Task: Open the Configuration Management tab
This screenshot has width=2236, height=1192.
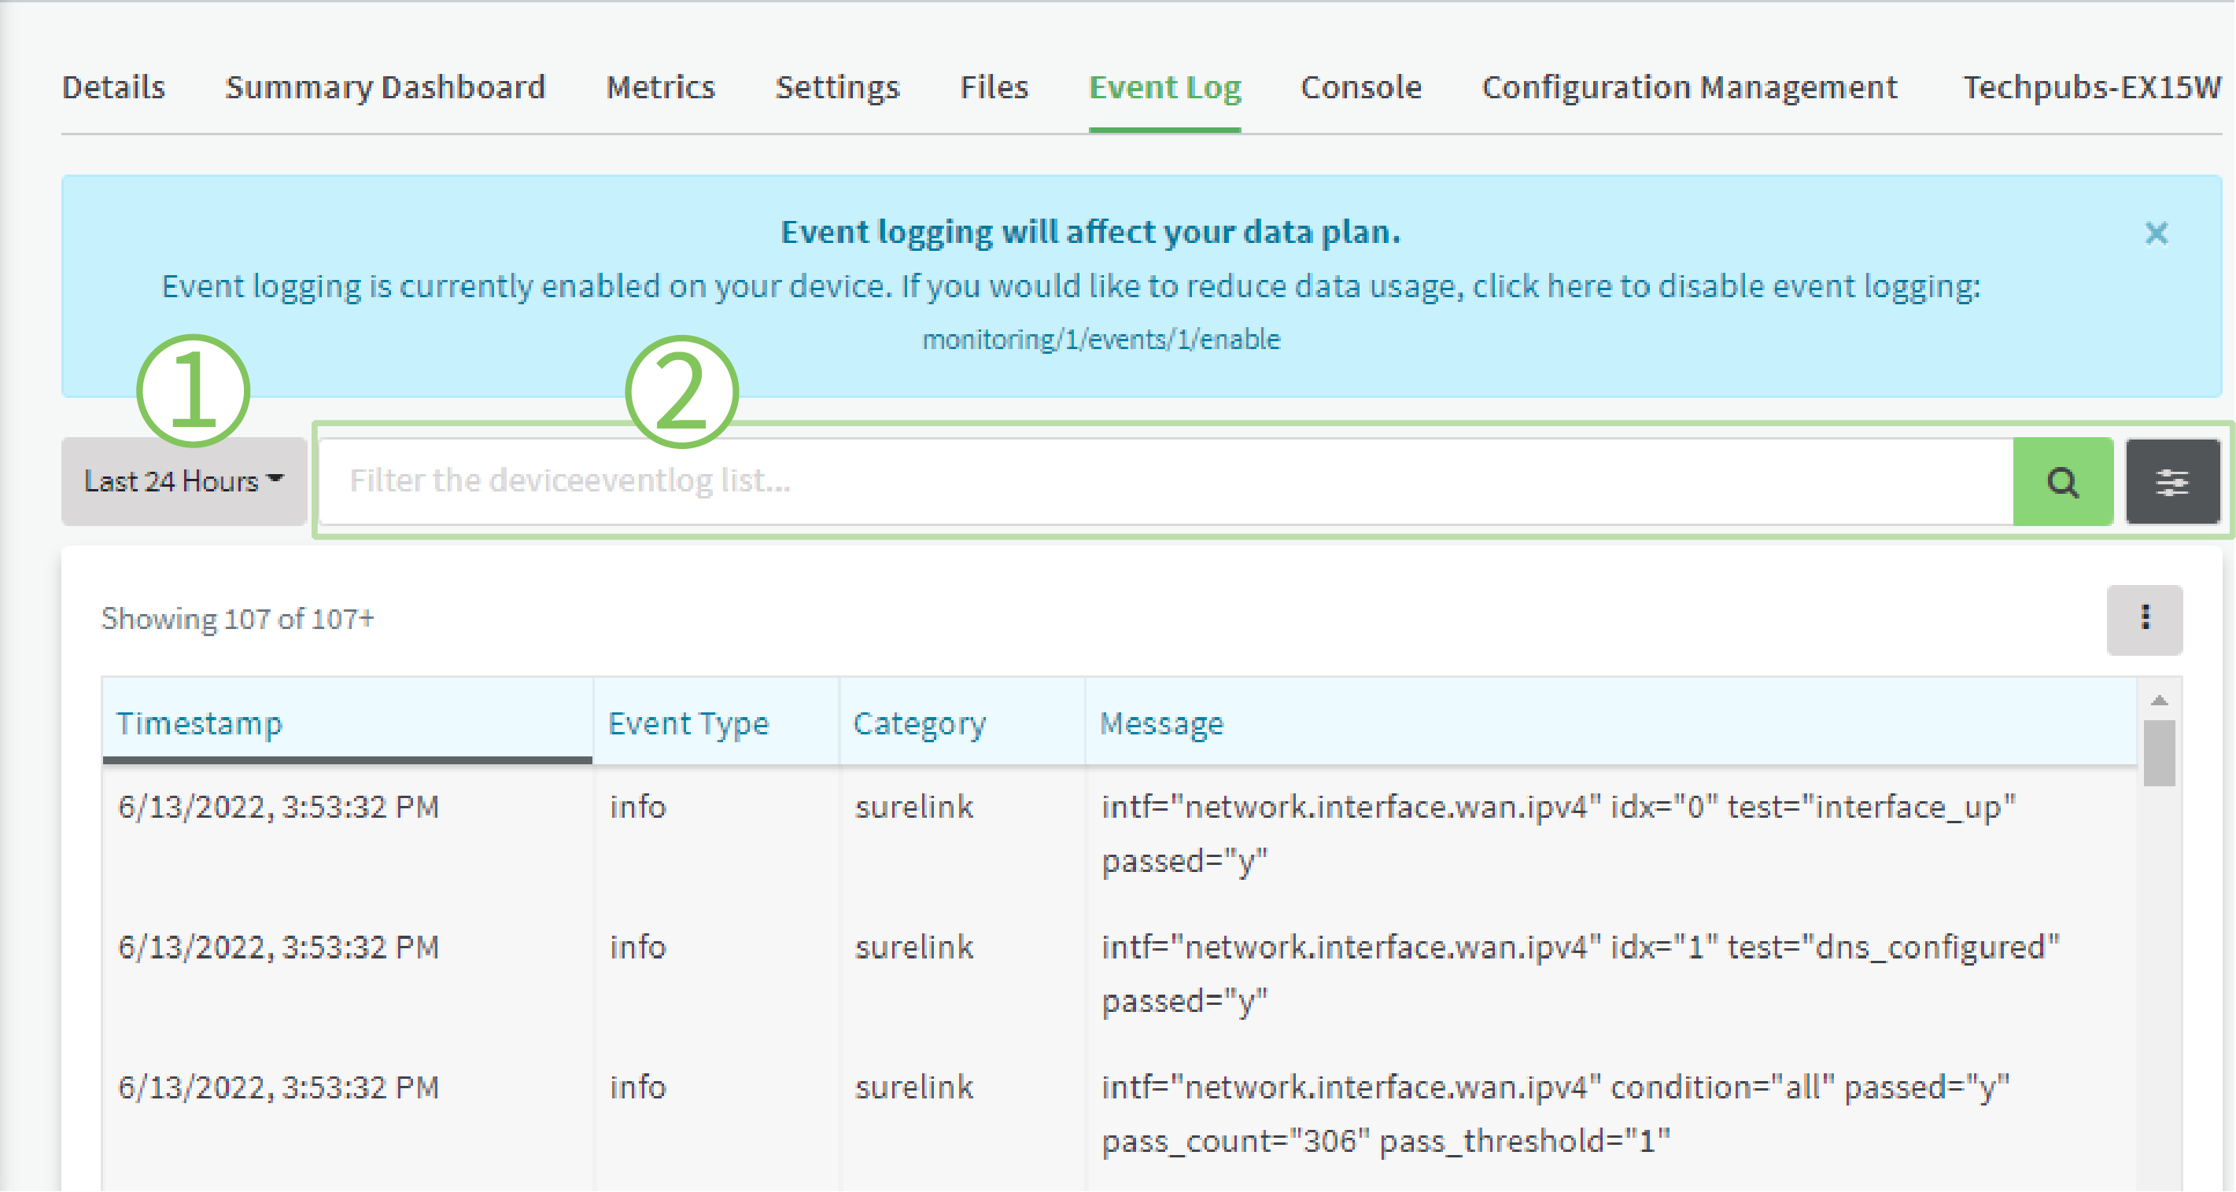Action: (x=1689, y=87)
